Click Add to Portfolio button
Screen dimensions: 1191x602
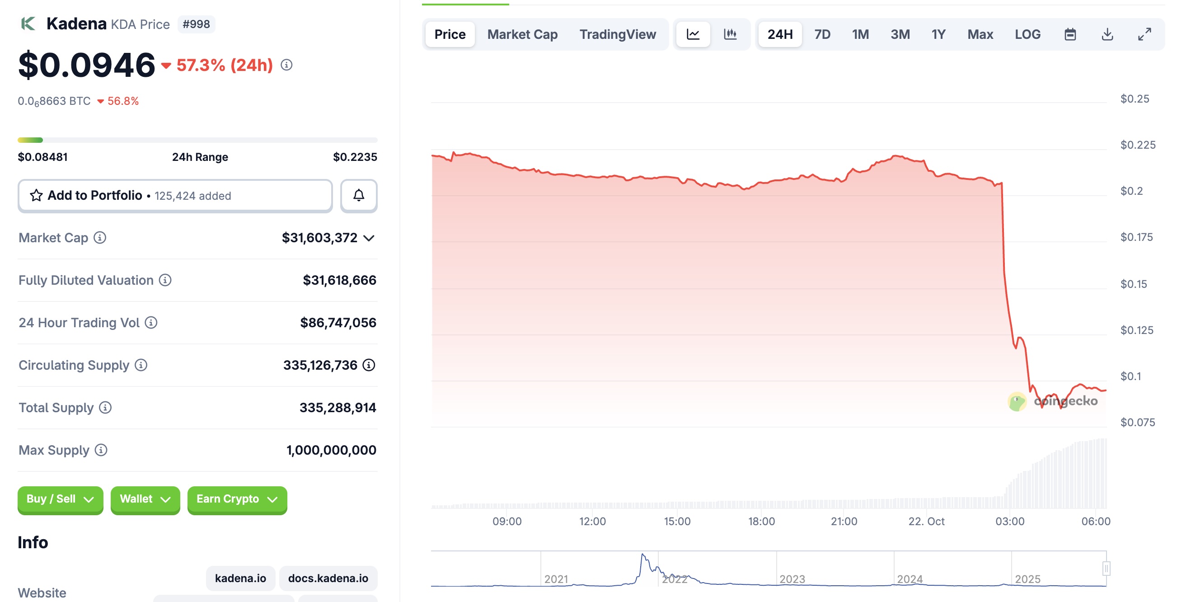(175, 196)
